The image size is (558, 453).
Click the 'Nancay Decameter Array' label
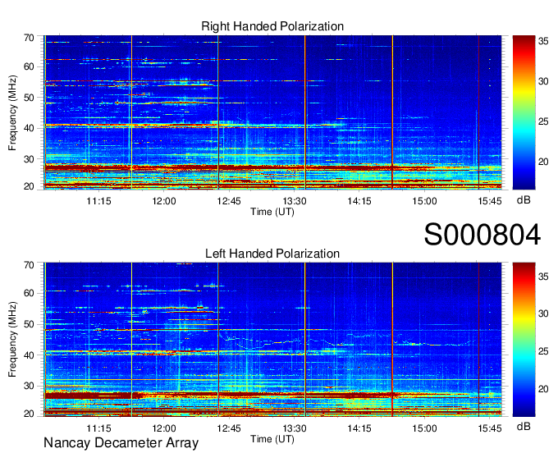point(121,443)
